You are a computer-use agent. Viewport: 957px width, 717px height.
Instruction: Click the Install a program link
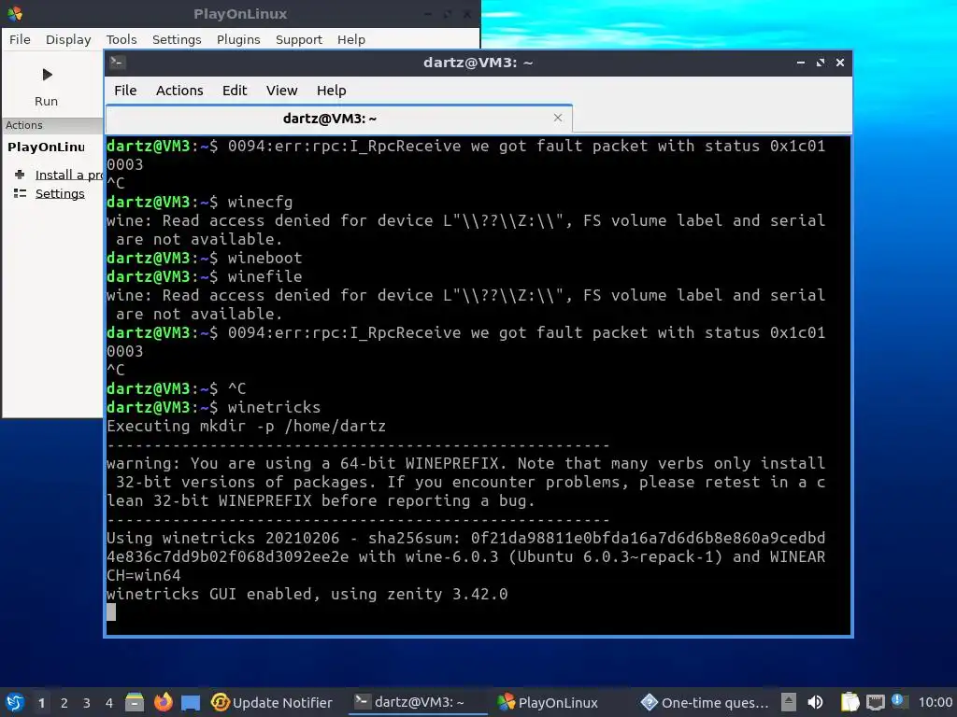coord(69,175)
